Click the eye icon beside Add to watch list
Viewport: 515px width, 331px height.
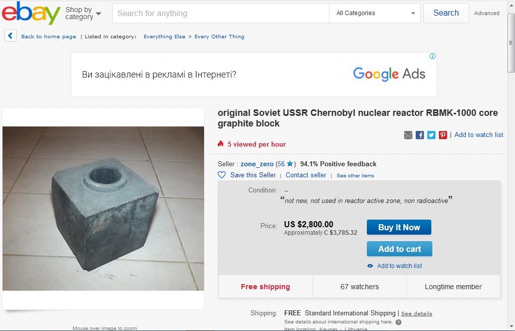coord(370,266)
